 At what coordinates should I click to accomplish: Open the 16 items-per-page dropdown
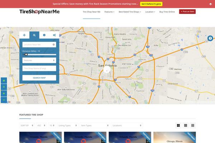tap(52, 125)
